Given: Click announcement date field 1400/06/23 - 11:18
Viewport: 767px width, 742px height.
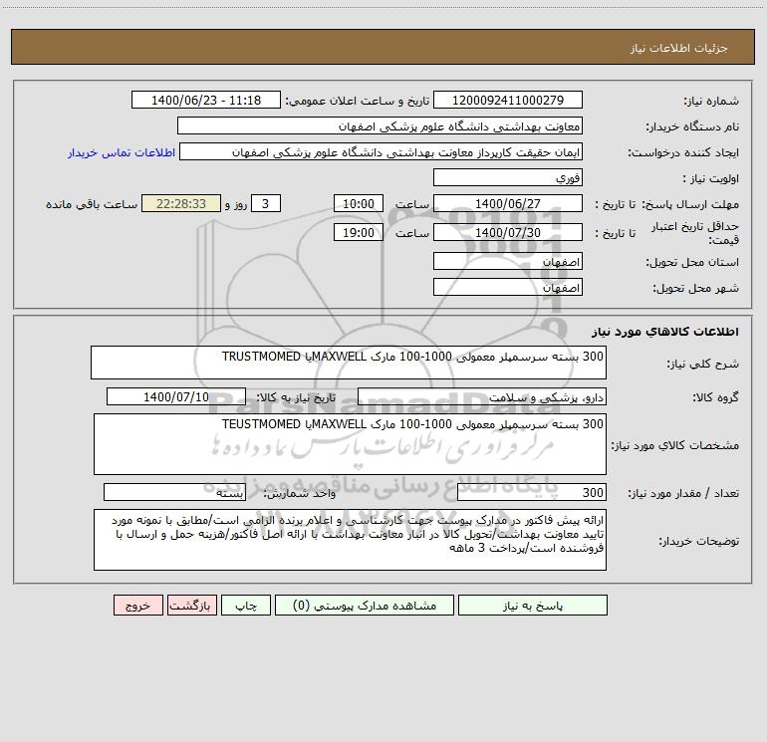Looking at the screenshot, I should (x=206, y=100).
